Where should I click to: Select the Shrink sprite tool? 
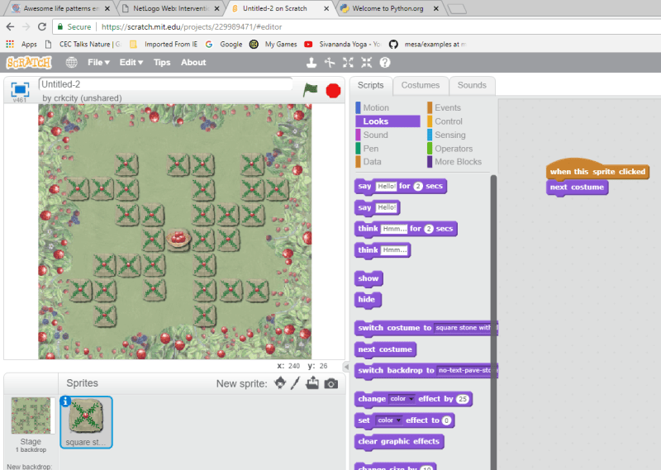[366, 63]
